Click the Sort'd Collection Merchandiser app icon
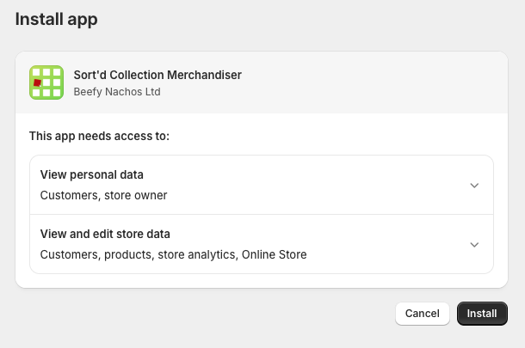 pyautogui.click(x=46, y=82)
